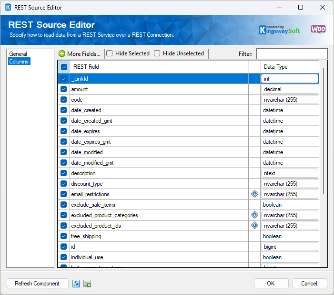
Task: Uncheck the free_shipping field checkbox
Action: (x=63, y=236)
